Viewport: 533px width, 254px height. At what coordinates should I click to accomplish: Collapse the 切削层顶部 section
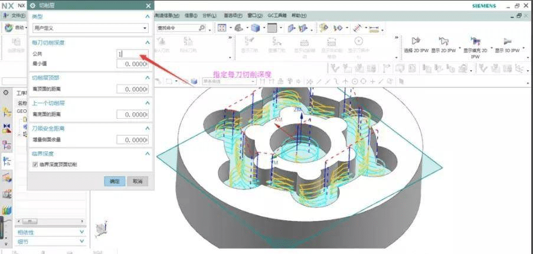tap(147, 78)
